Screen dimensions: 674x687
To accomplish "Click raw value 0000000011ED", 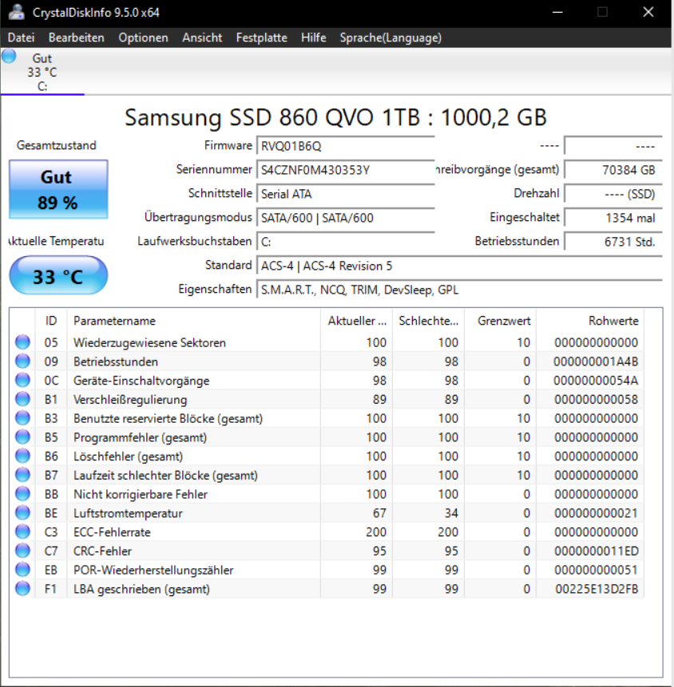I will pyautogui.click(x=597, y=551).
